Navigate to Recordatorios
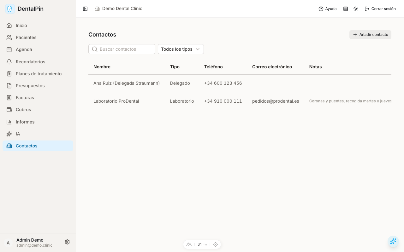Image resolution: width=404 pixels, height=252 pixels. click(38, 62)
